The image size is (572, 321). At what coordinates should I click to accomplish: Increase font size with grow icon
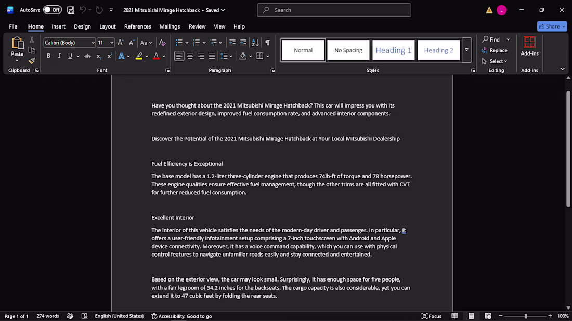coord(121,43)
